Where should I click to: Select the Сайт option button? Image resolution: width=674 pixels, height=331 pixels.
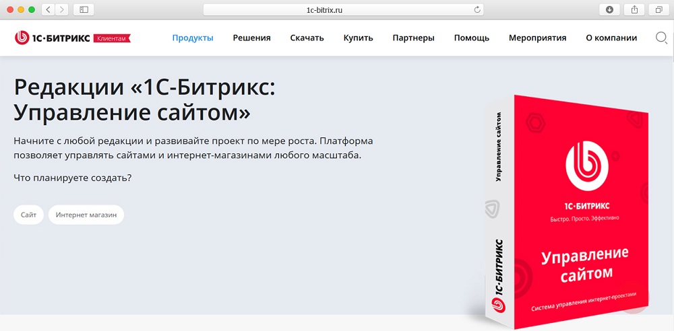pyautogui.click(x=28, y=215)
